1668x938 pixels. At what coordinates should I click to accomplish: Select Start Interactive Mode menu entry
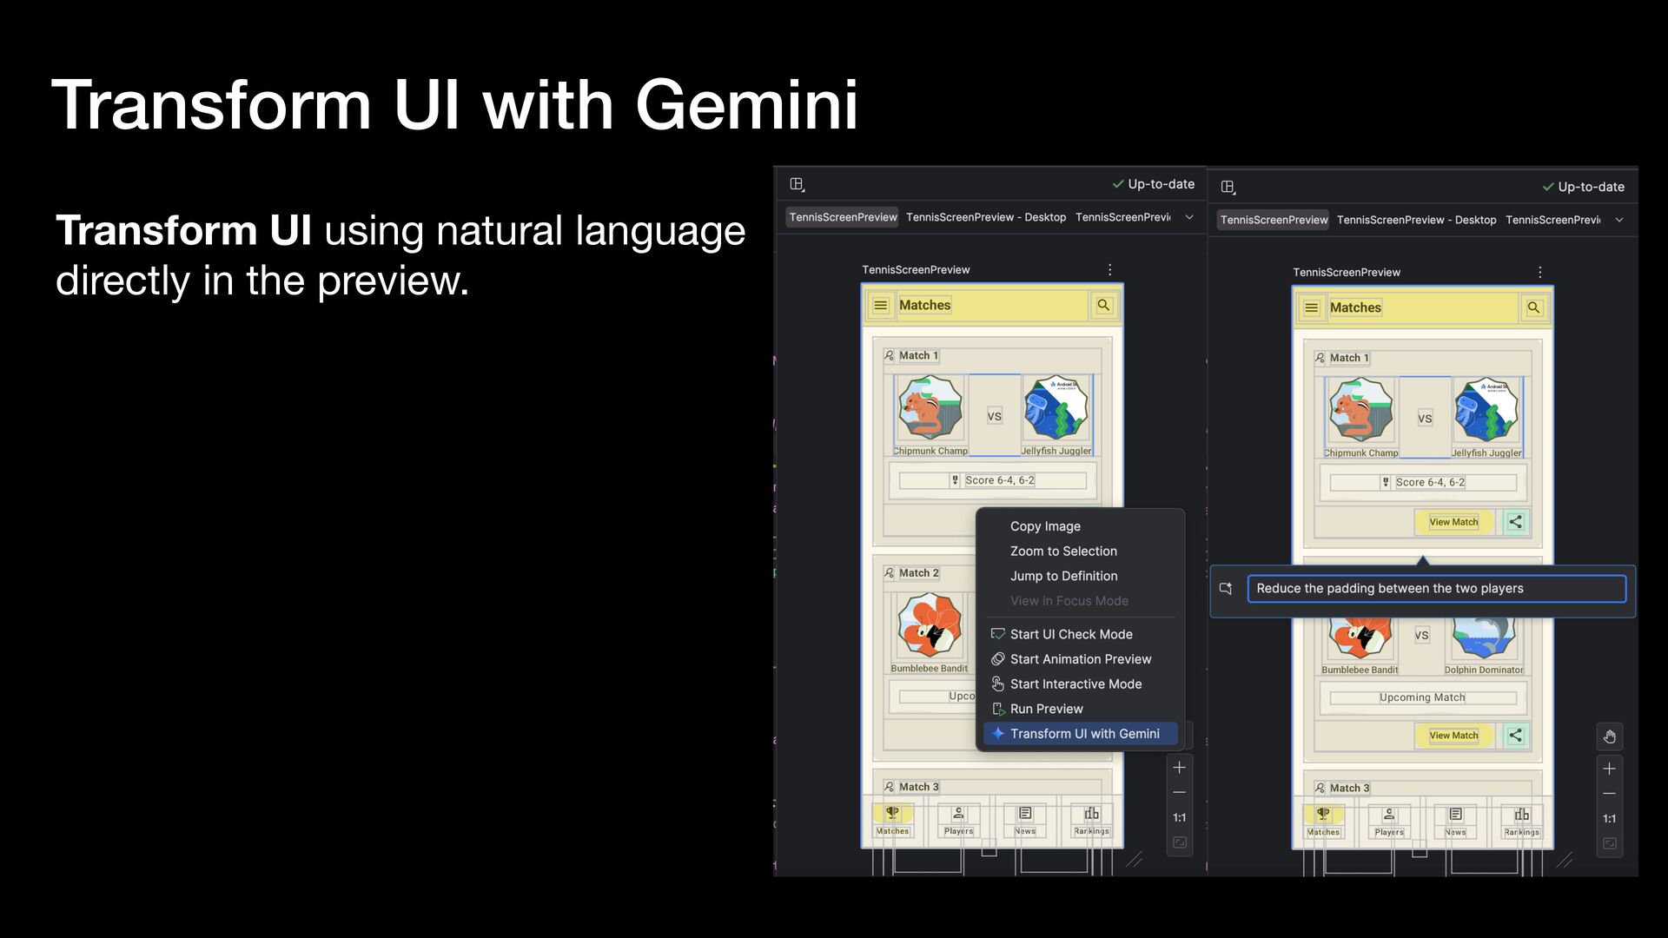pyautogui.click(x=1075, y=684)
